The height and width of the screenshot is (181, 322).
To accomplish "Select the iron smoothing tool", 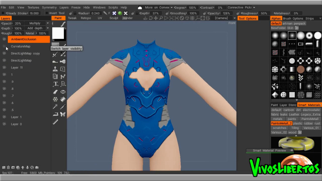I will tap(55, 114).
